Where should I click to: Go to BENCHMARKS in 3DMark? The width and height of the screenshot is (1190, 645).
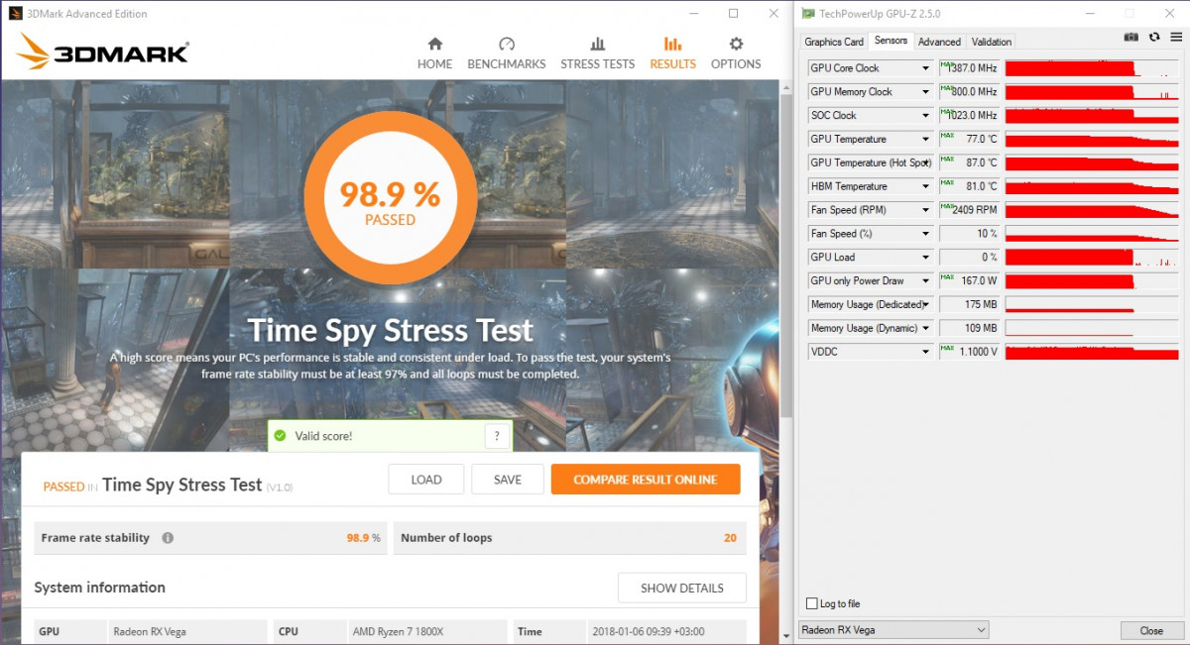(x=507, y=54)
